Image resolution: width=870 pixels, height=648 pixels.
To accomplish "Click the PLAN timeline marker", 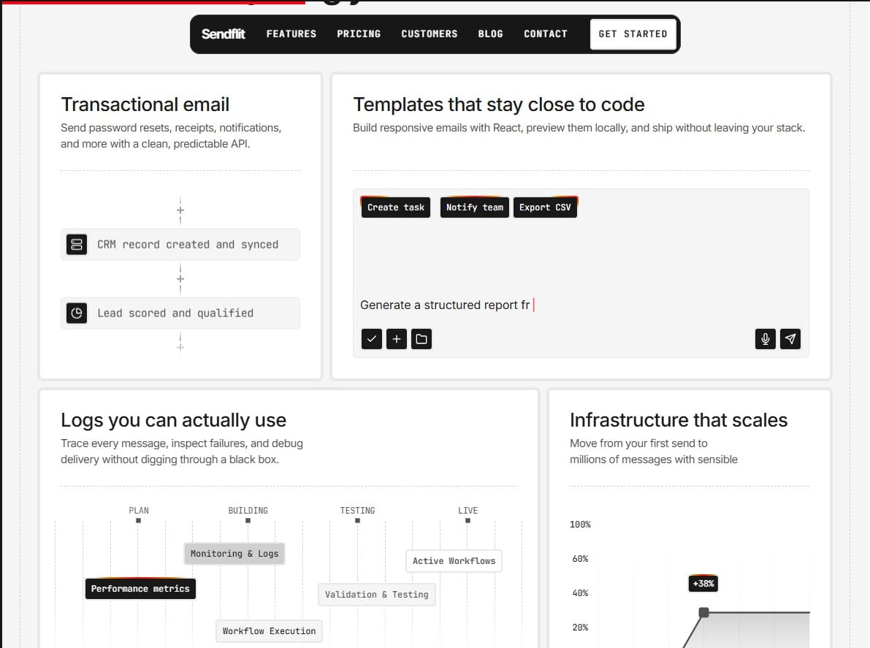I will pos(139,520).
